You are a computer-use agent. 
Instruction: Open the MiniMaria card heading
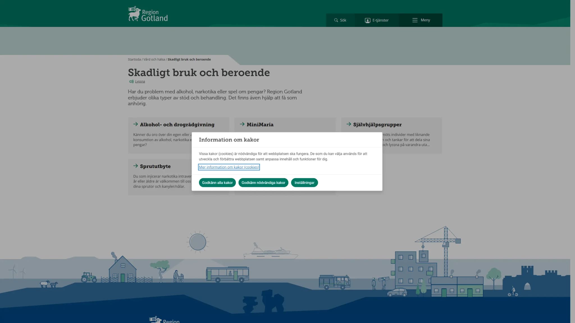(x=260, y=124)
